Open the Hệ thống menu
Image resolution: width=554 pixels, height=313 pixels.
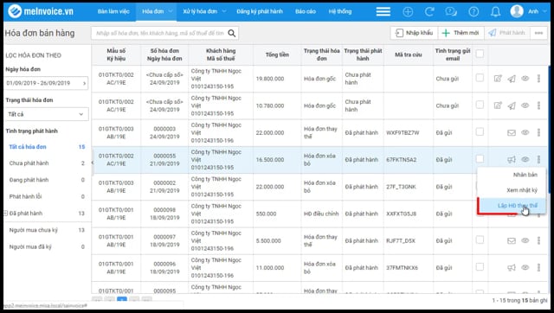point(340,11)
